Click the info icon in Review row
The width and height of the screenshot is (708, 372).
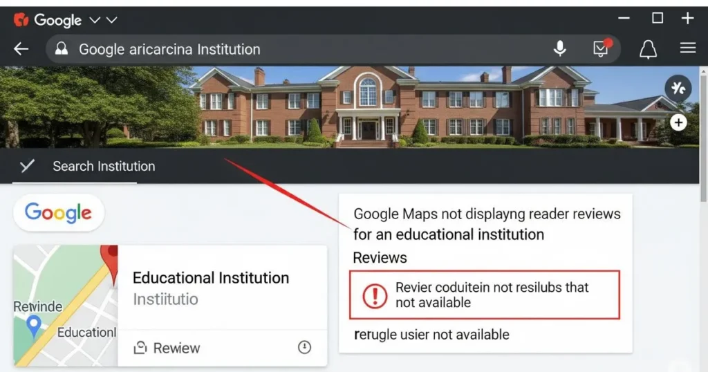pyautogui.click(x=304, y=347)
